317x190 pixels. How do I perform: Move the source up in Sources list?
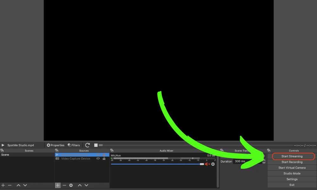[80, 185]
